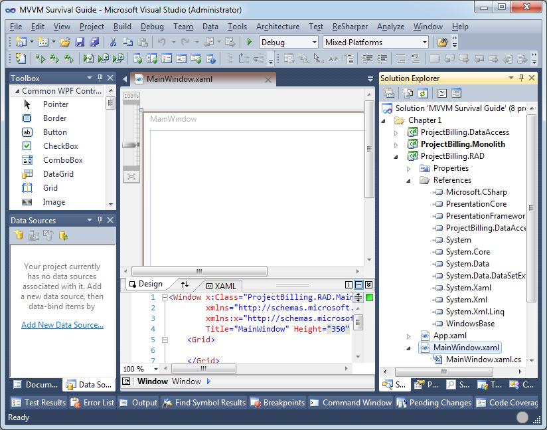Image resolution: width=547 pixels, height=430 pixels.
Task: Open the Breakpoints window button
Action: tap(277, 402)
